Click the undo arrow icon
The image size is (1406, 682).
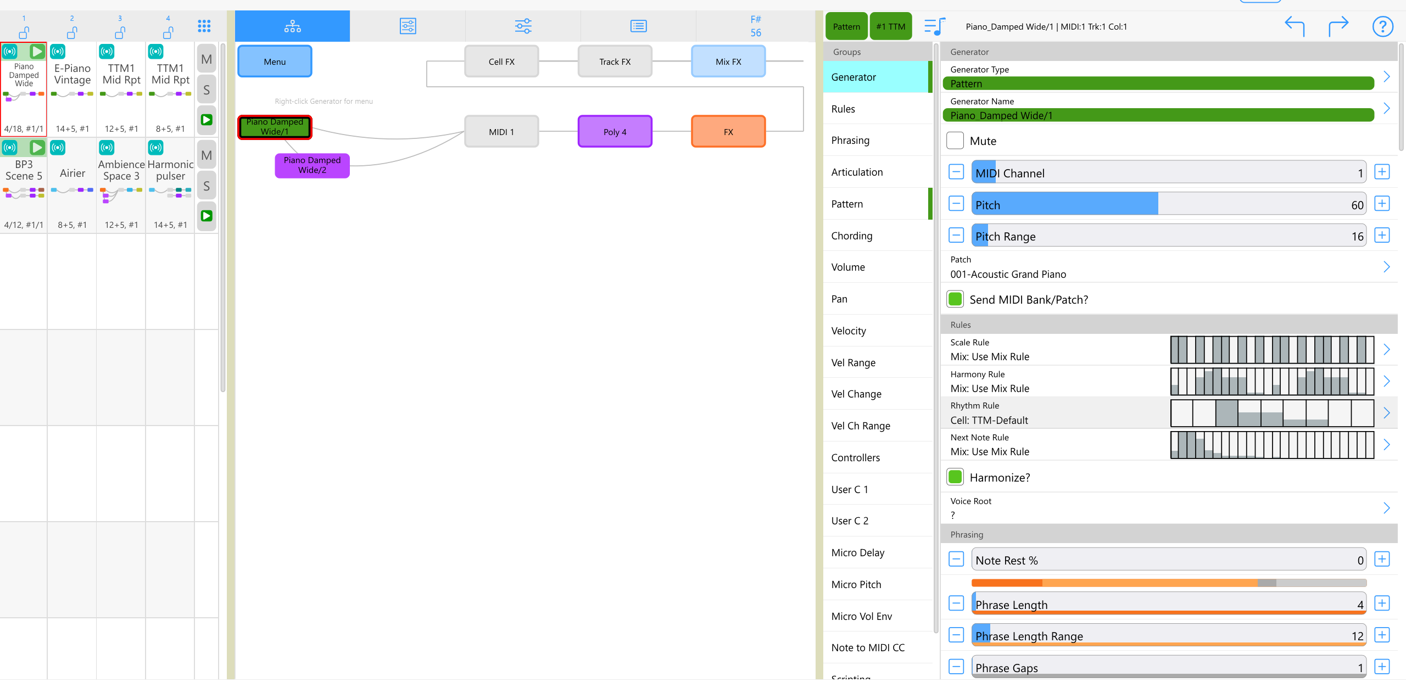click(x=1295, y=26)
